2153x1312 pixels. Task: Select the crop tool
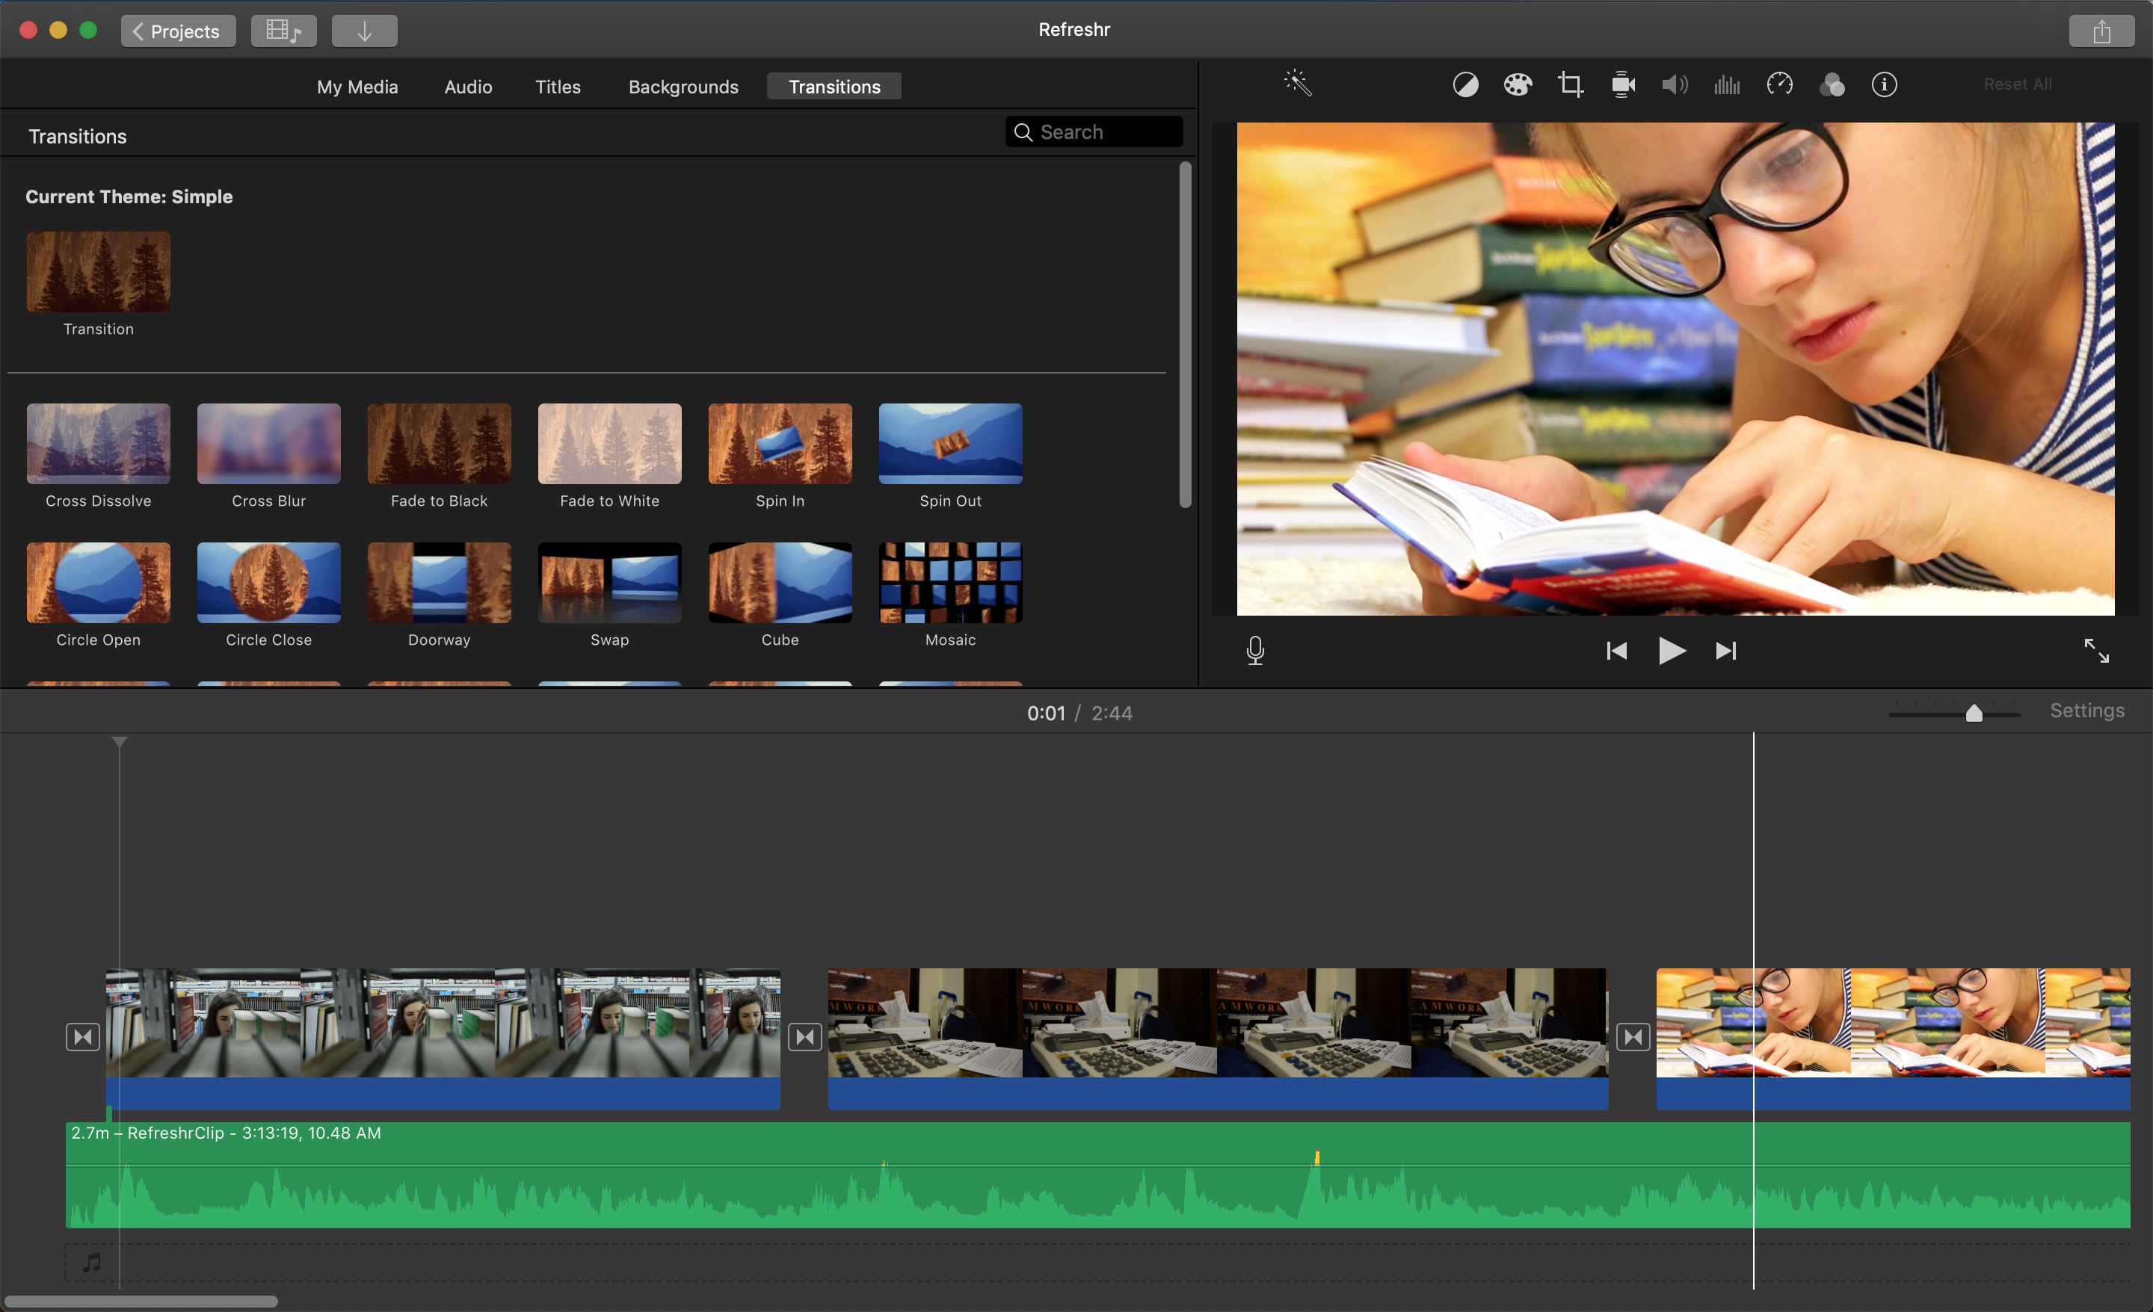point(1570,84)
